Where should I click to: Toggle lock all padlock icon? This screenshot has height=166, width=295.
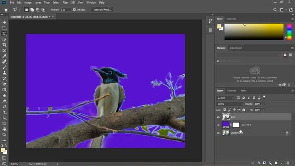click(244, 110)
